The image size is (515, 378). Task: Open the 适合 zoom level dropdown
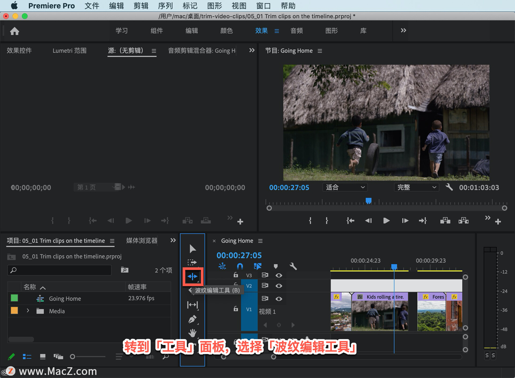(x=345, y=187)
